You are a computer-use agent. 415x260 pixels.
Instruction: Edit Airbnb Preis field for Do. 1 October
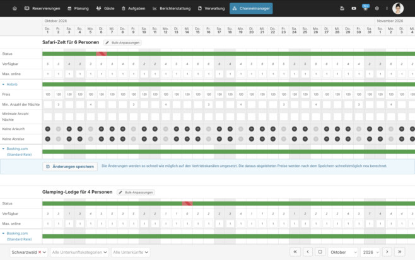pyautogui.click(x=48, y=94)
